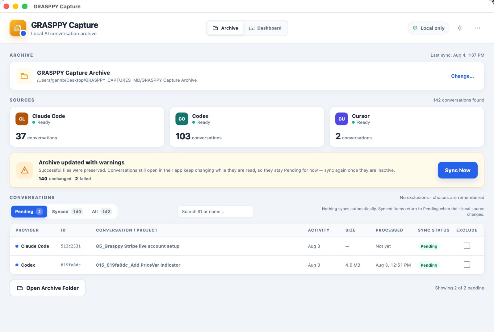
Task: Click the Sync Now button
Action: tap(458, 170)
